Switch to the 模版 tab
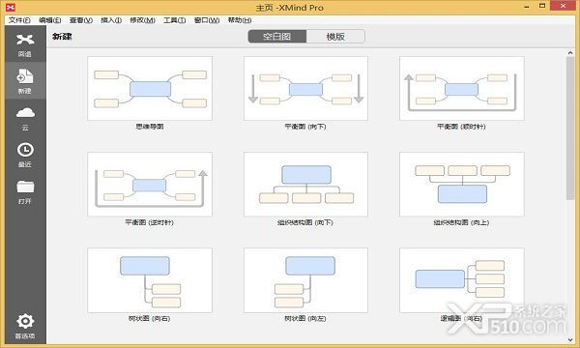 tap(335, 36)
